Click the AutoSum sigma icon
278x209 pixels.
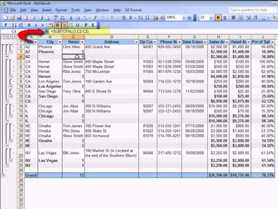(x=131, y=18)
